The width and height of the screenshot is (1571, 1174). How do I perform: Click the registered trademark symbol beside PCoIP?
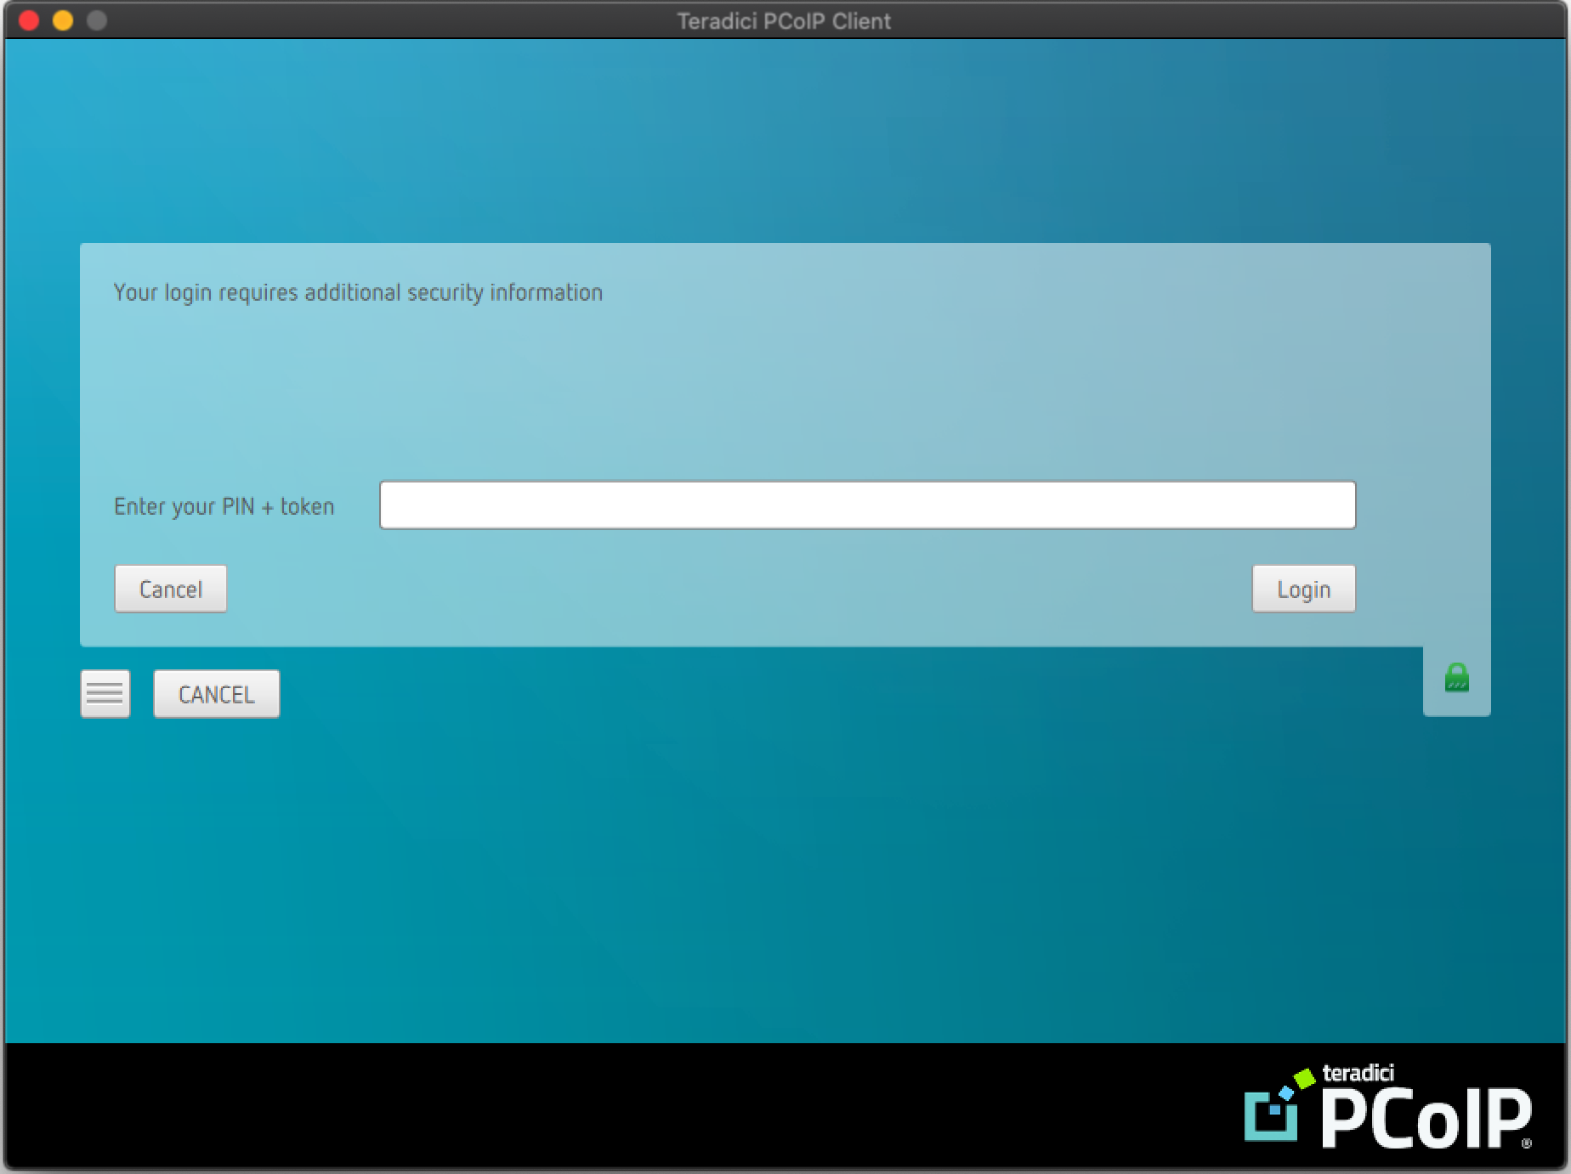point(1526,1143)
